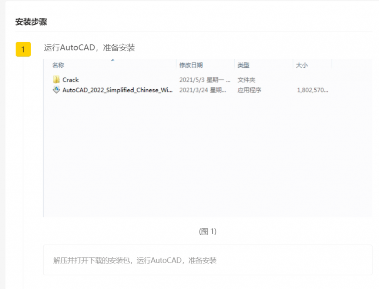379x289 pixels.
Task: Click the AutoCAD installer application icon
Action: [x=56, y=90]
